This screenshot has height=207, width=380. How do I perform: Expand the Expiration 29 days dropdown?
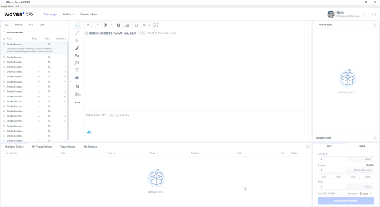point(365,193)
